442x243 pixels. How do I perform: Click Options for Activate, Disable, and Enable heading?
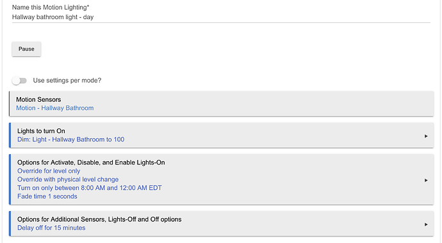91,162
